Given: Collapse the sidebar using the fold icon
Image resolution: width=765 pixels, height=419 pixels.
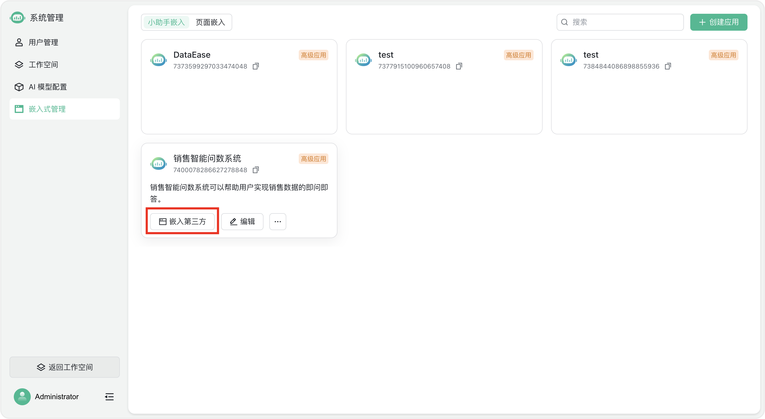Looking at the screenshot, I should [x=109, y=397].
